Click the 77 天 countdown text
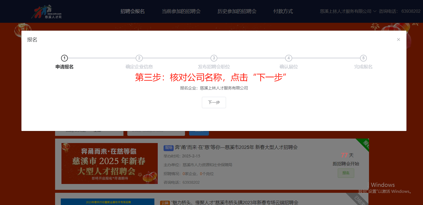Screen dimensions: 423x205 347,155
